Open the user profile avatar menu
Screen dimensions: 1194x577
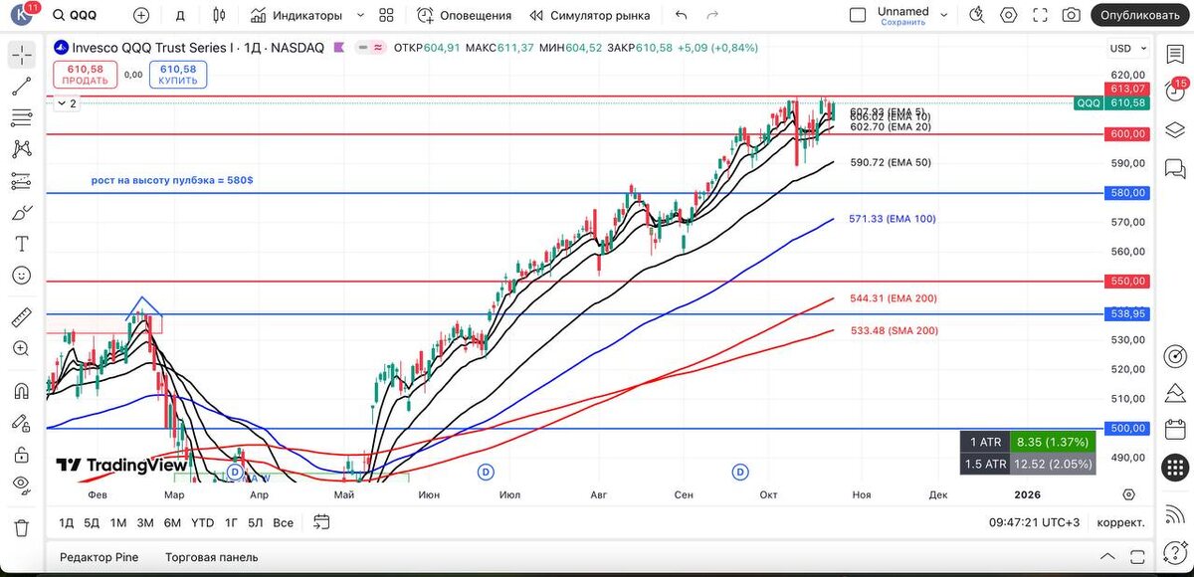coord(21,15)
